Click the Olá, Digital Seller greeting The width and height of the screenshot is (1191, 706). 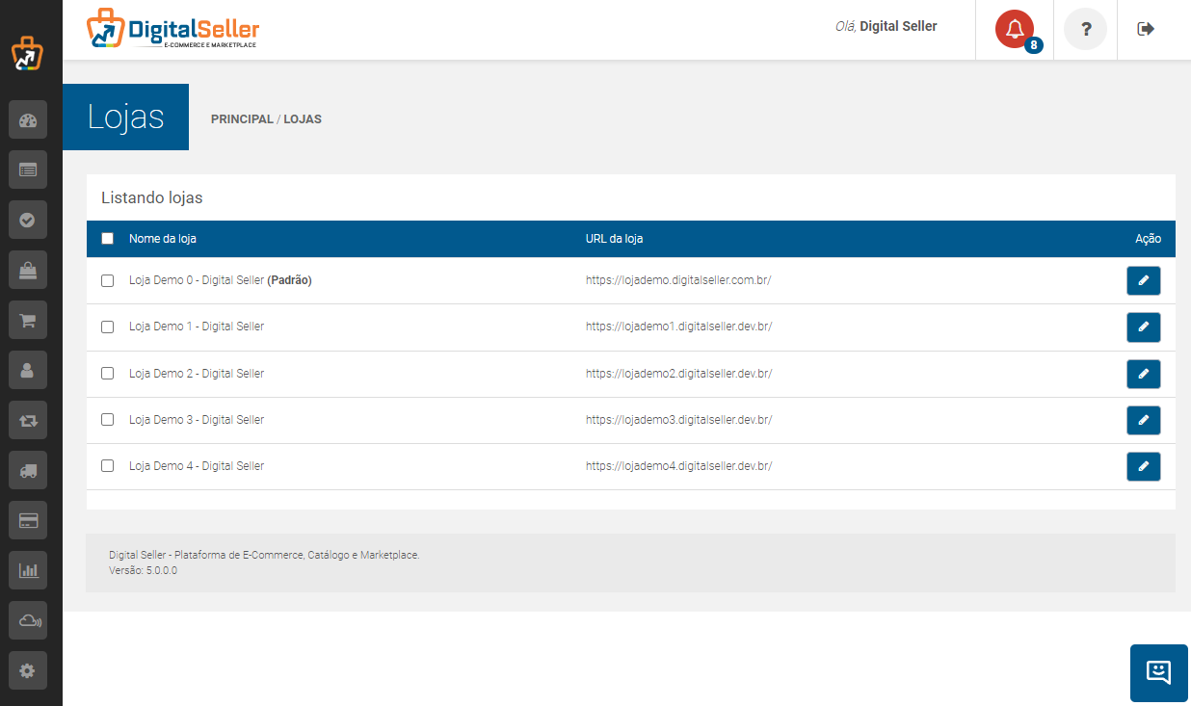[886, 27]
